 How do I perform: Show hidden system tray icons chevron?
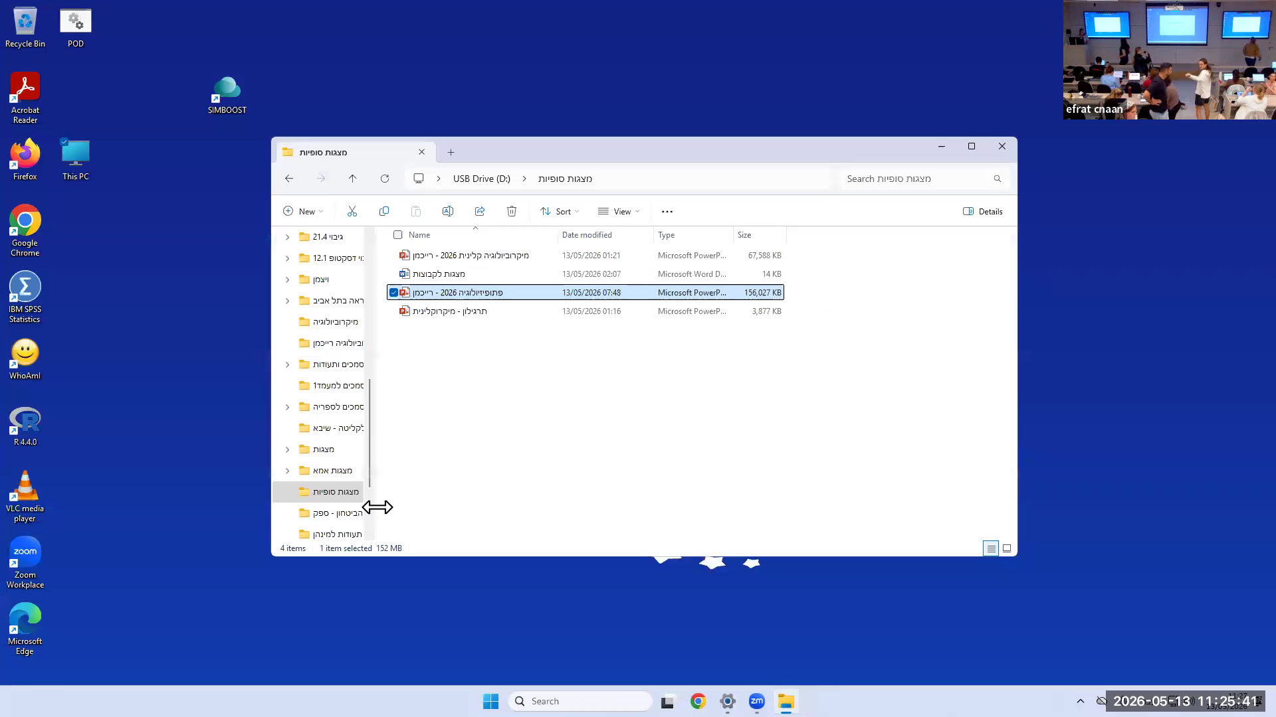(x=1081, y=701)
